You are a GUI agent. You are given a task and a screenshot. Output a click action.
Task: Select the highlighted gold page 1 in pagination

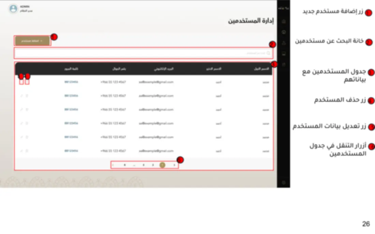(162, 165)
